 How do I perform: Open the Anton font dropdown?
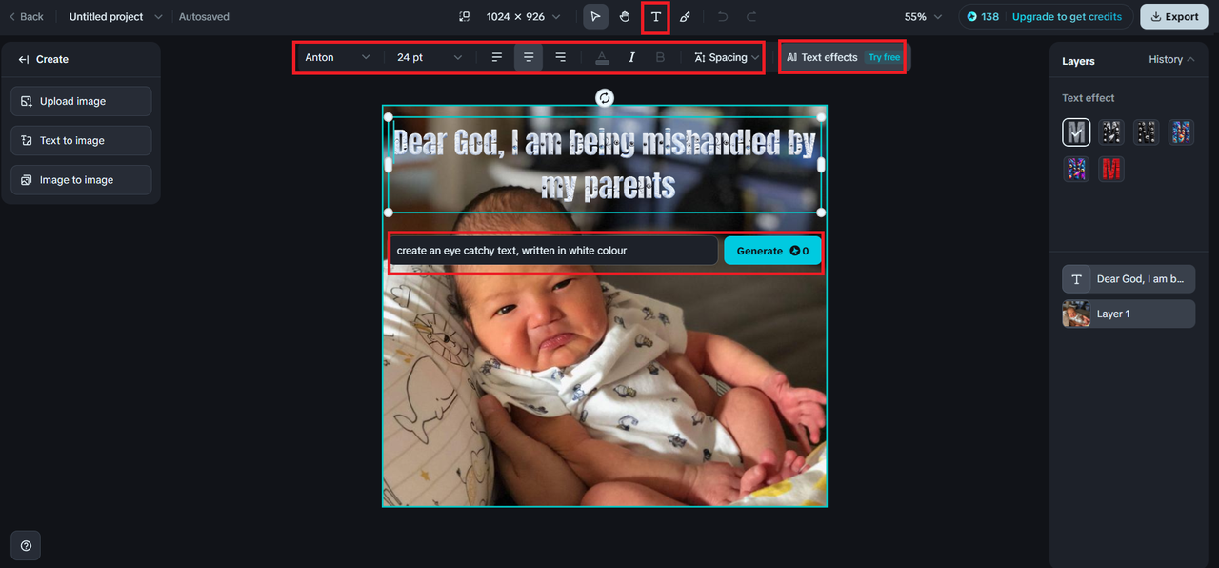[337, 57]
